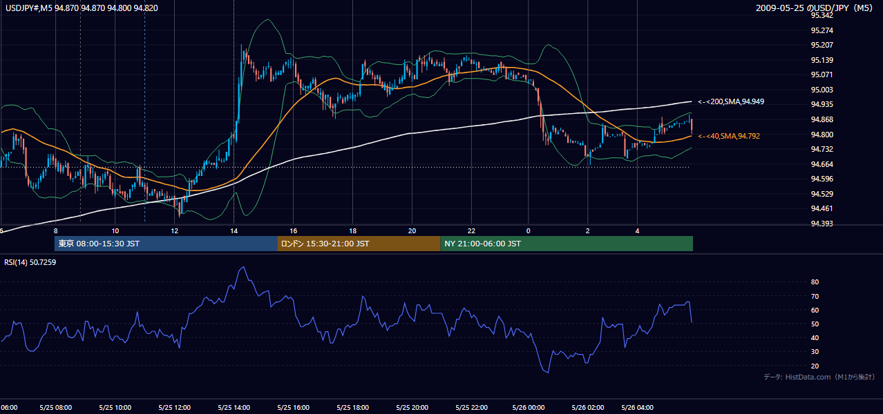Click RSI axis level 40
Image resolution: width=883 pixels, height=414 pixels.
815,337
